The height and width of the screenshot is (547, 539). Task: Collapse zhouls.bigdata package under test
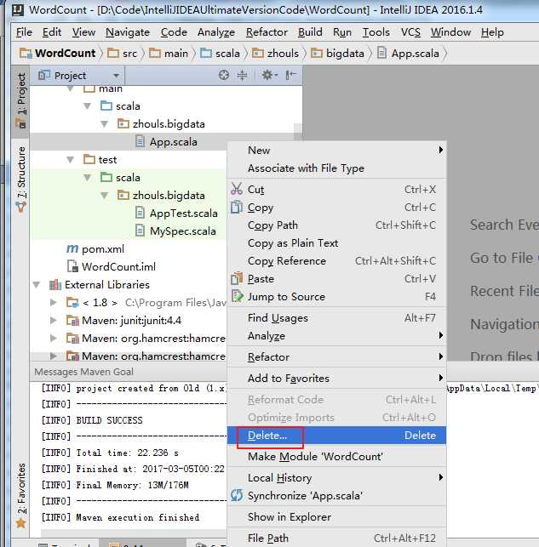pyautogui.click(x=104, y=195)
